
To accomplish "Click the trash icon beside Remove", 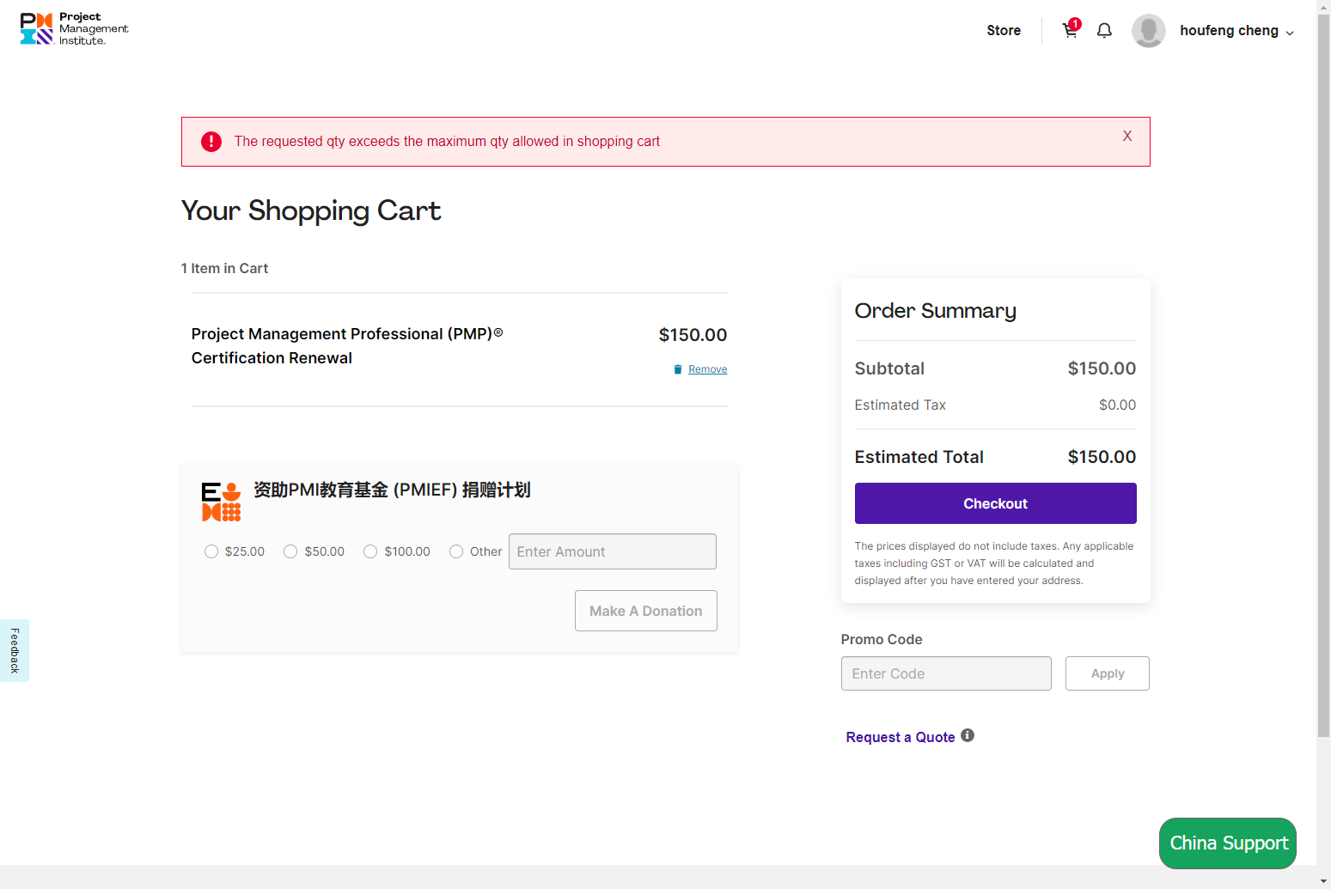I will coord(678,369).
